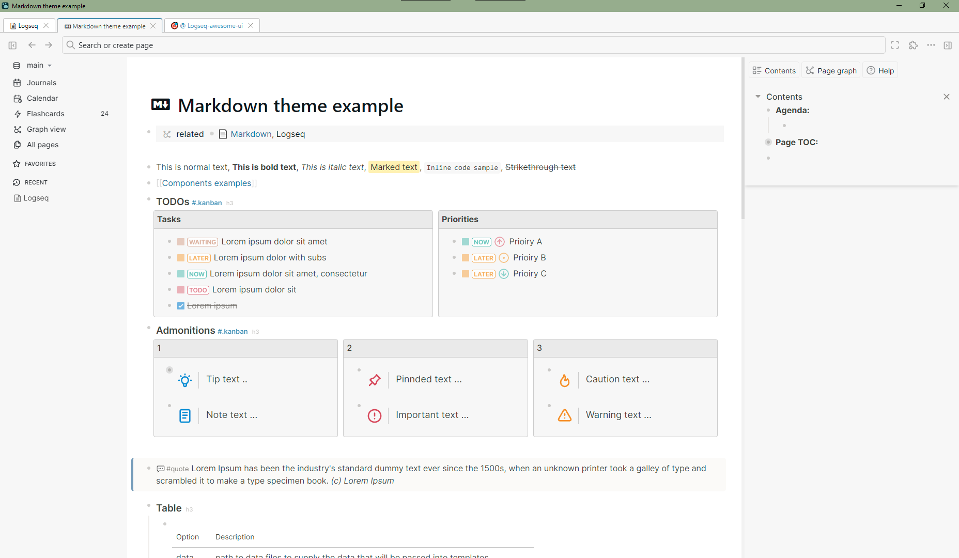This screenshot has width=959, height=558.
Task: Click the Important exclamation icon
Action: [375, 416]
